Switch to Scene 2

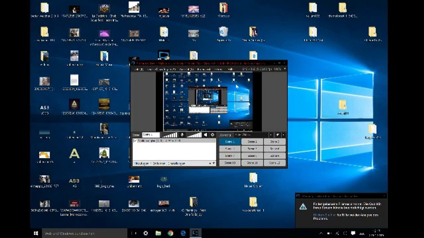click(252, 141)
